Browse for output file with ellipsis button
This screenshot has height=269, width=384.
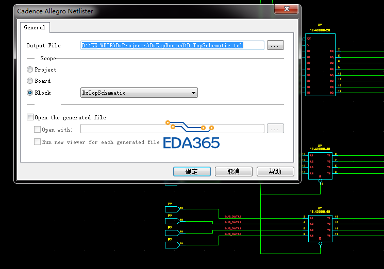pyautogui.click(x=275, y=45)
